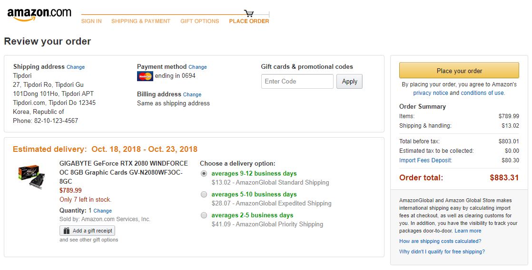Click the Amazon.com logo

39,14
